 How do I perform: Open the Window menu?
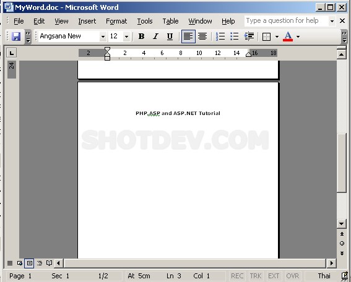click(200, 21)
